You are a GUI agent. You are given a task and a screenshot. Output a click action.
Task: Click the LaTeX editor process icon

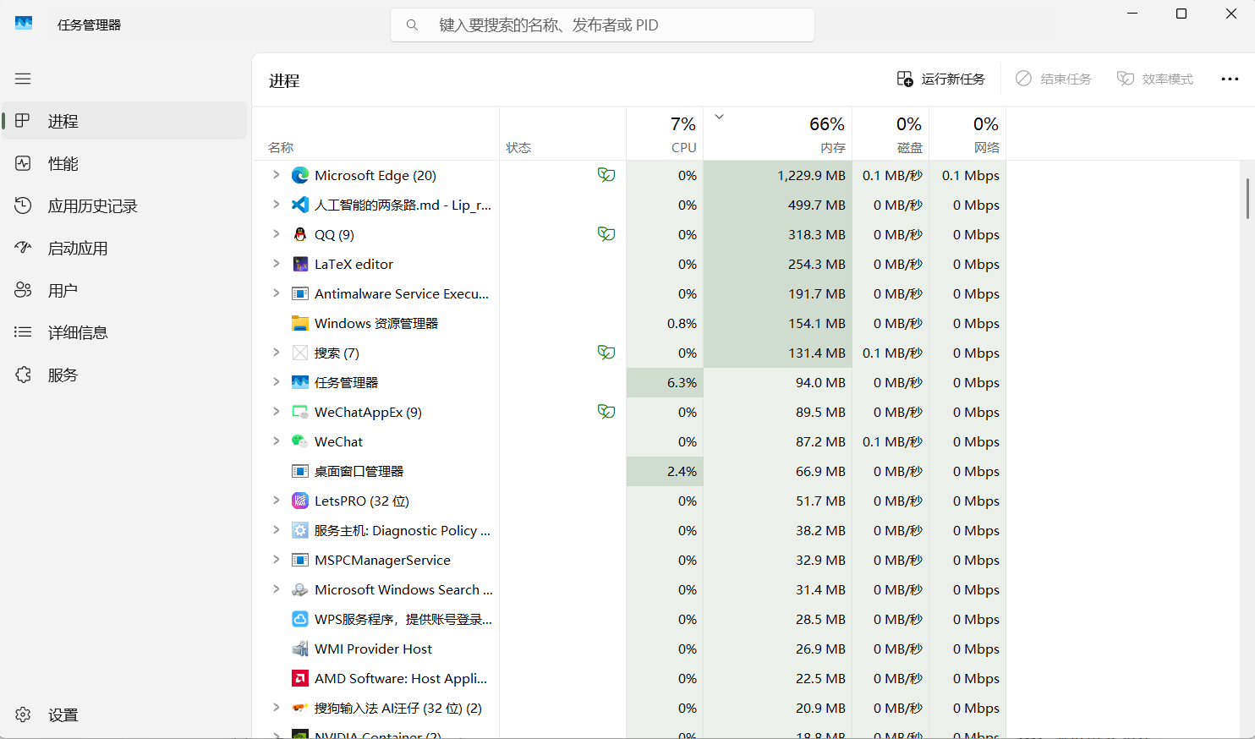point(300,264)
